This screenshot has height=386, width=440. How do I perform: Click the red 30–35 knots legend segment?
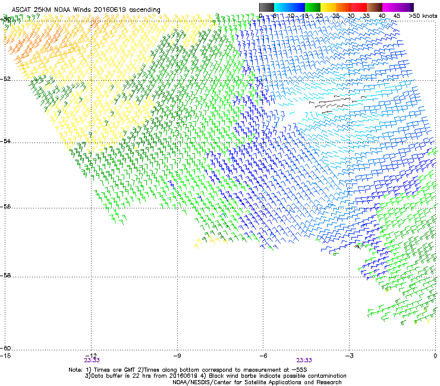pos(359,7)
